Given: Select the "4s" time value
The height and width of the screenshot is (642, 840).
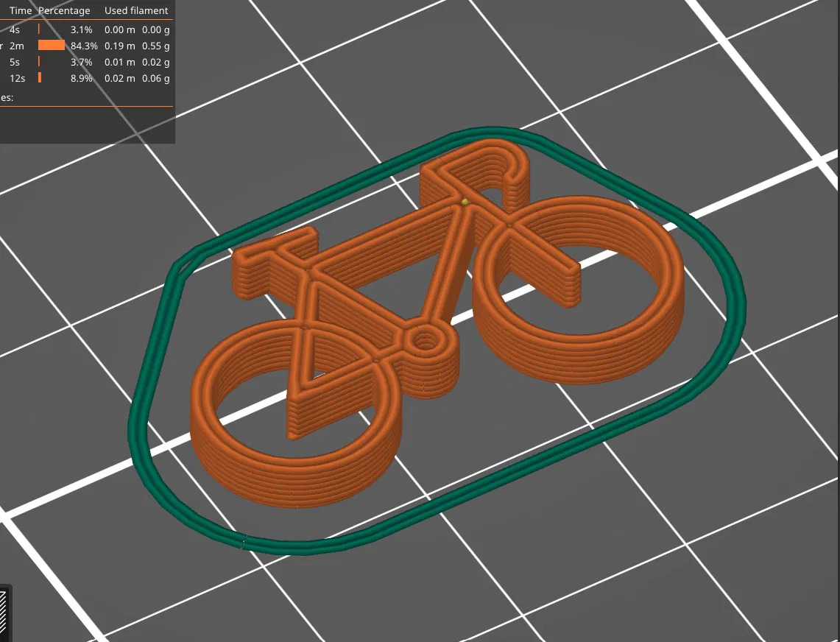Looking at the screenshot, I should pos(15,30).
